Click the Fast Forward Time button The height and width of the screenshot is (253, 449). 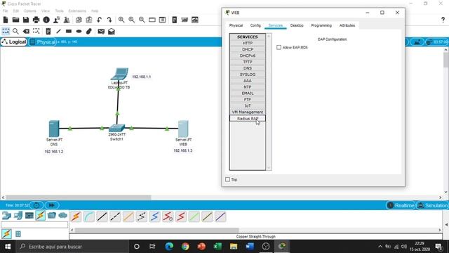tap(51, 205)
